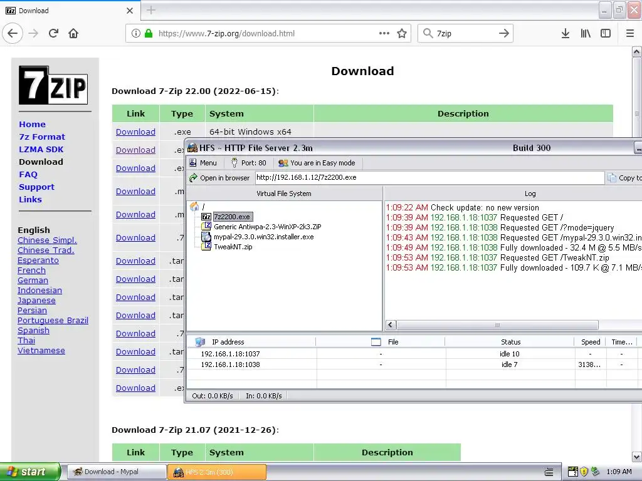Click the Speed column header in HFS
Viewport: 642px width, 481px height.
click(x=591, y=342)
